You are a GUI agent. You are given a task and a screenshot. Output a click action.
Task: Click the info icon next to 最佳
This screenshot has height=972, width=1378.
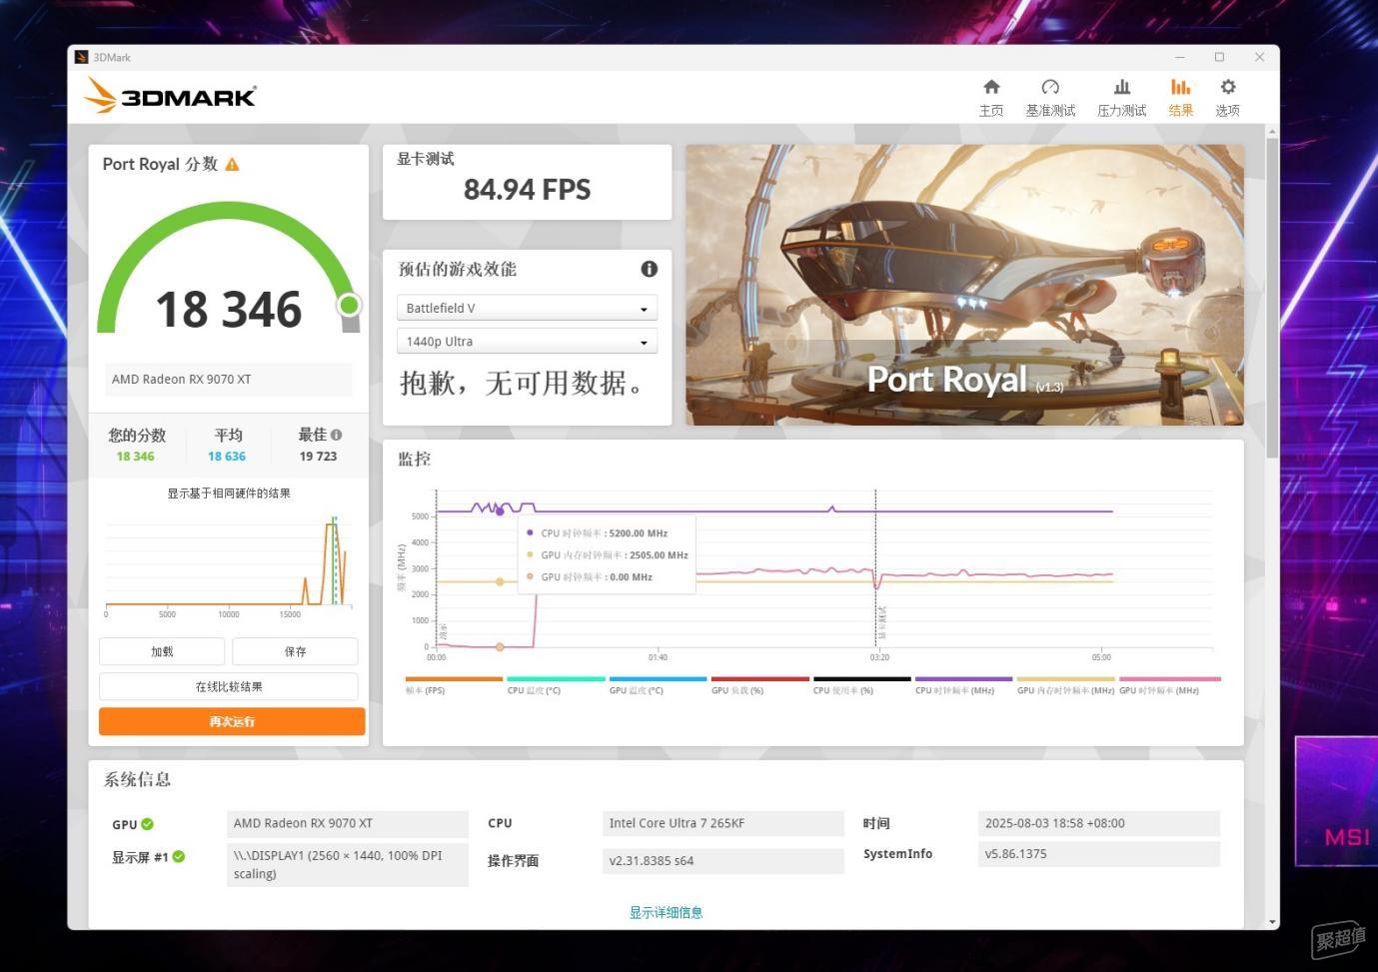(x=336, y=435)
